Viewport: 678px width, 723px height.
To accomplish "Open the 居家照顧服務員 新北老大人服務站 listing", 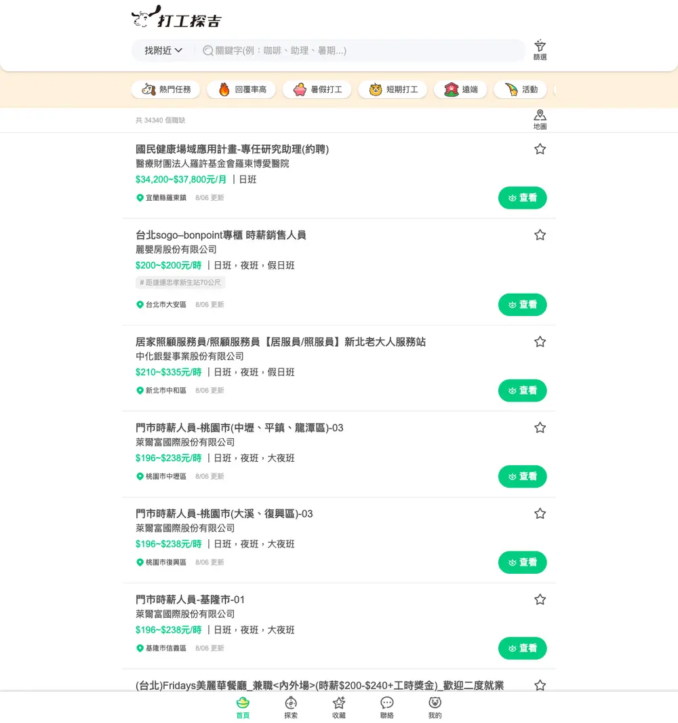I will click(280, 342).
